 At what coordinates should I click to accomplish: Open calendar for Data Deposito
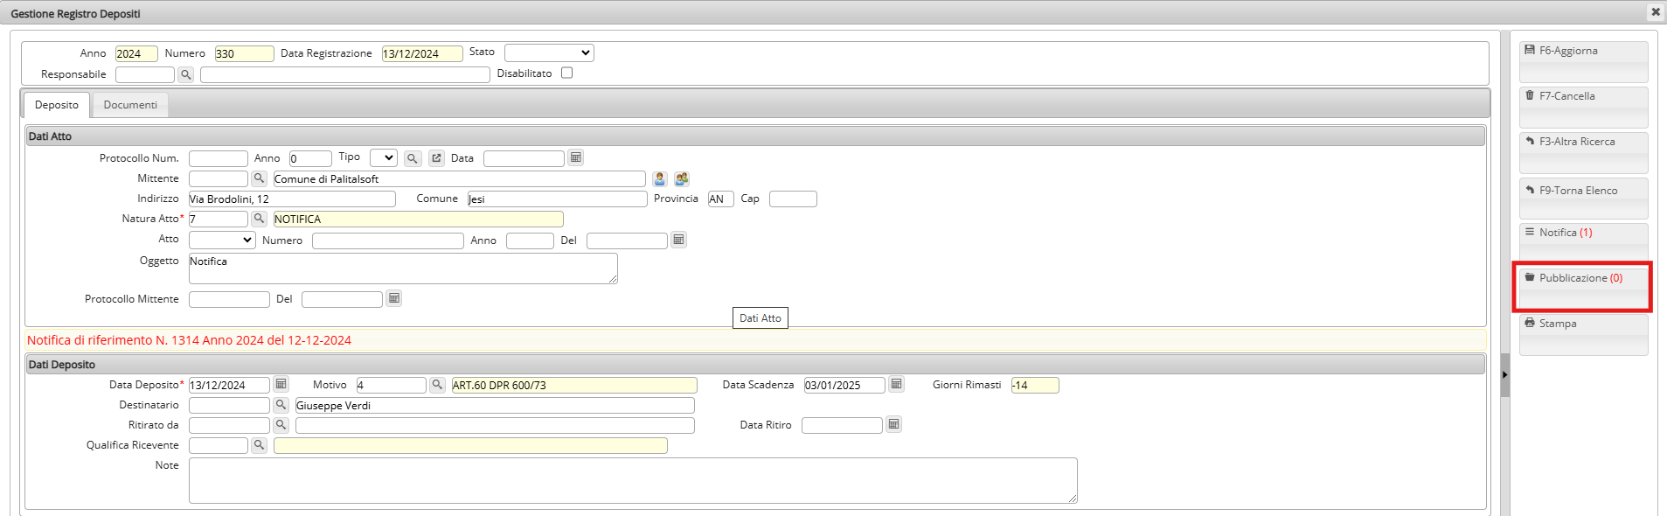tap(281, 384)
